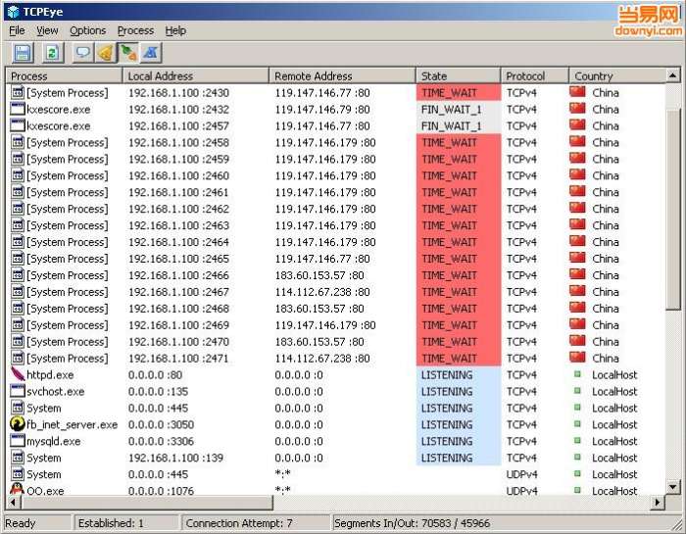Viewport: 686px width, 534px height.
Task: Sort by the Protocol column header
Action: point(535,75)
